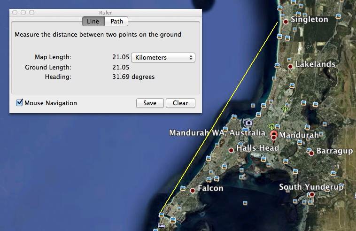Click the red Mandurah search result pin
The width and height of the screenshot is (356, 231).
click(x=274, y=136)
